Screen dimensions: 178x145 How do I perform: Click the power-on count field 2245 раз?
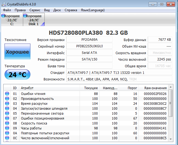(160, 59)
